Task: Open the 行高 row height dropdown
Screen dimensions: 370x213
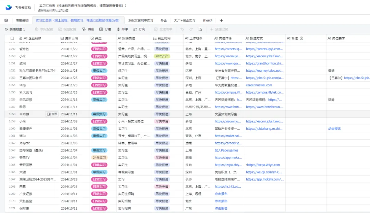Action: [139, 29]
